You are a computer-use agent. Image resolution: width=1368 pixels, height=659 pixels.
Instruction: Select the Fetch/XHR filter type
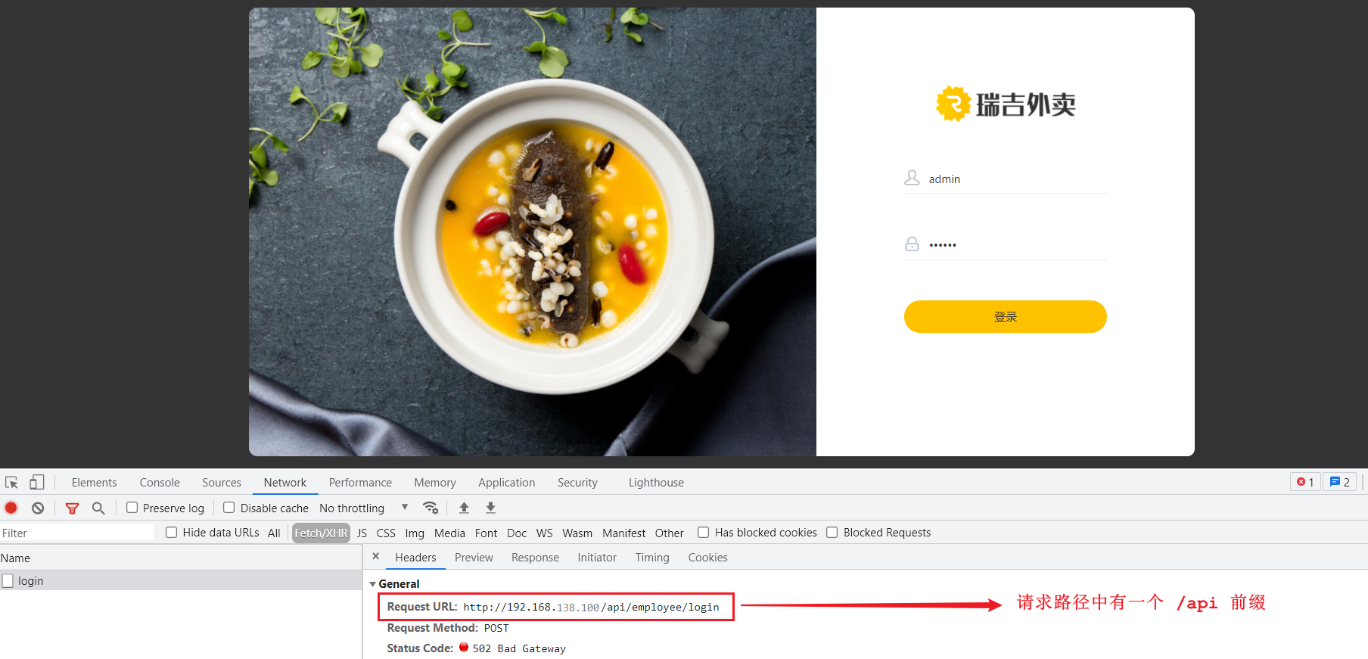[321, 533]
